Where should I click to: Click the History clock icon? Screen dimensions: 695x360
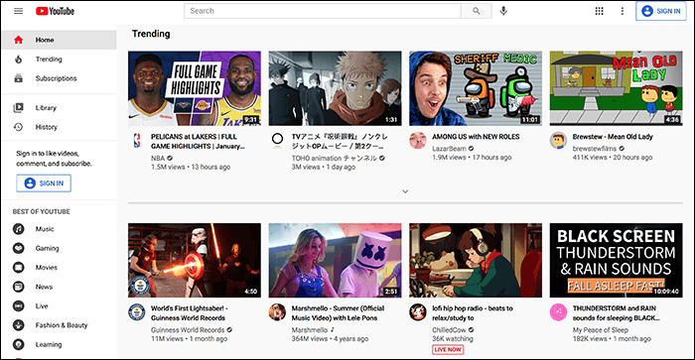18,127
